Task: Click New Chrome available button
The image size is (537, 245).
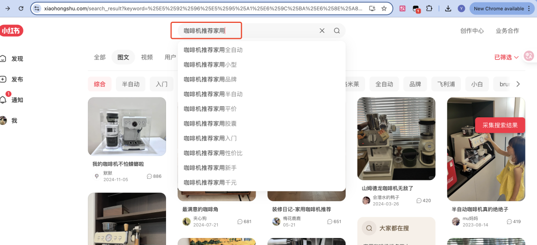Action: click(x=503, y=8)
